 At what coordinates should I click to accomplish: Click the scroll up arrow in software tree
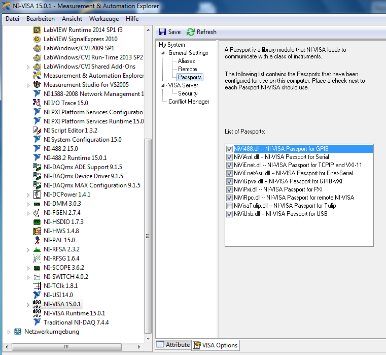(x=148, y=30)
